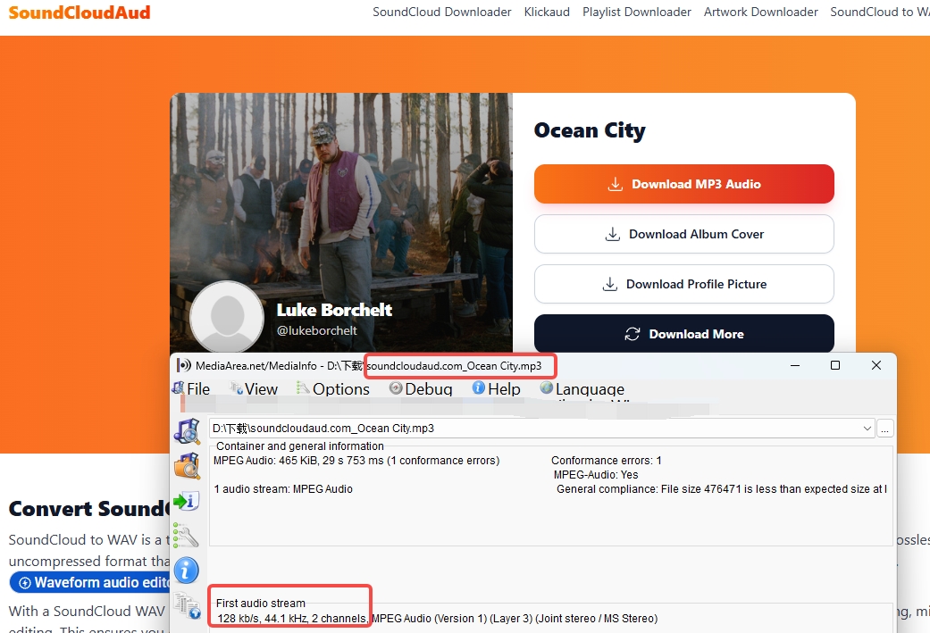Show About MediaInfo info icon
Viewport: 930px width, 633px height.
click(x=188, y=570)
